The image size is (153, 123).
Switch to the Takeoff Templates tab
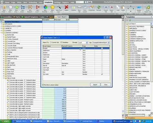coord(30,17)
